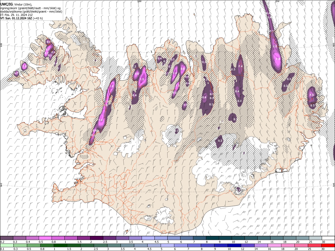The width and height of the screenshot is (335, 251).
Task: Select the red 25 rain legend swatch
Action: coord(314,245)
